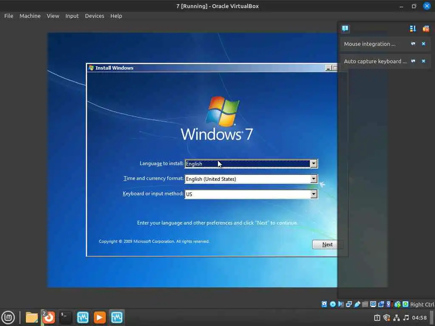The height and width of the screenshot is (326, 435).
Task: Open the Machine menu
Action: coord(30,16)
